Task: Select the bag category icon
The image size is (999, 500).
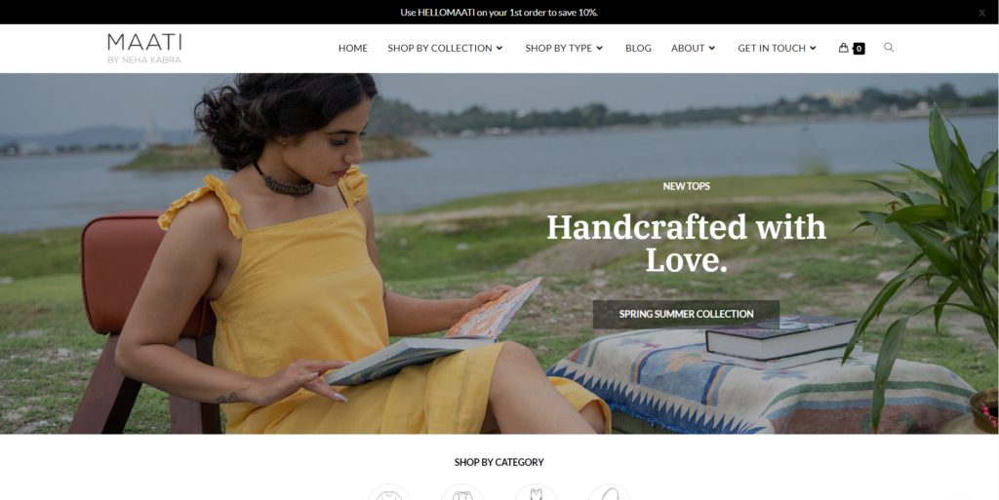Action: point(610,492)
